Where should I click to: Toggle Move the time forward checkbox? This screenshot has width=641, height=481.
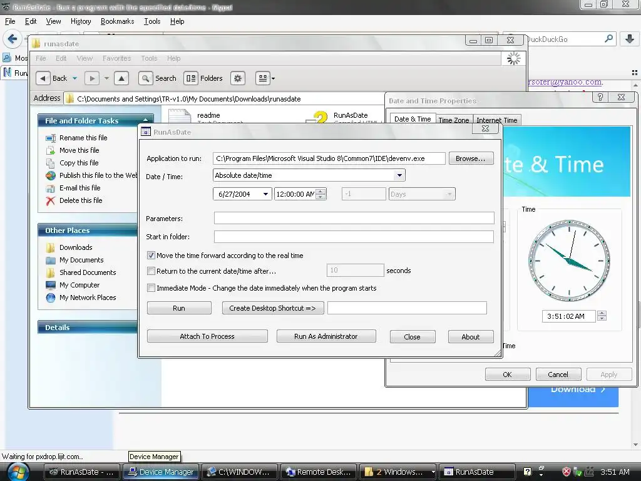(151, 256)
